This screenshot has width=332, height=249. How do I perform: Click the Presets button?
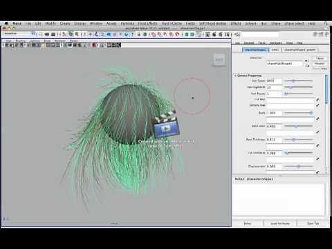320,64
